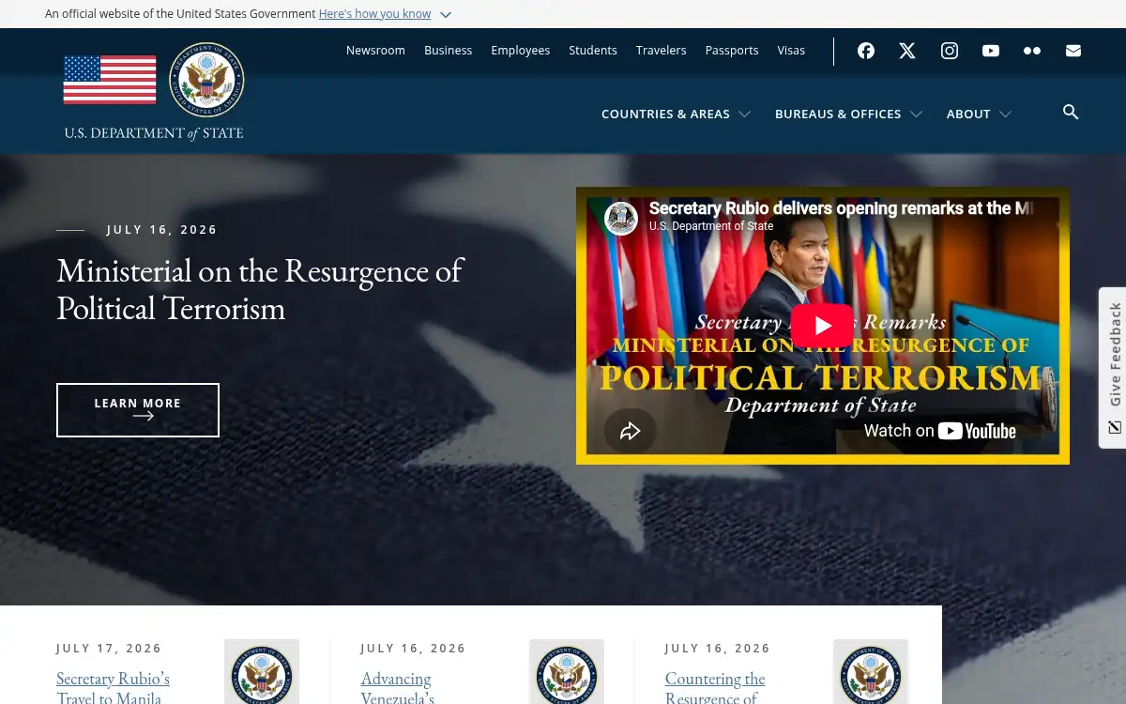Expand the About menu
The width and height of the screenshot is (1126, 704).
point(979,114)
